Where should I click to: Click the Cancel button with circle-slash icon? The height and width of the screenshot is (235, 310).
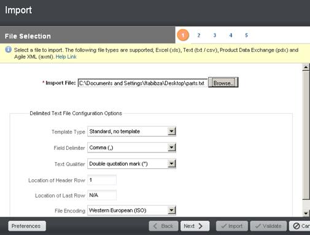tap(300, 226)
